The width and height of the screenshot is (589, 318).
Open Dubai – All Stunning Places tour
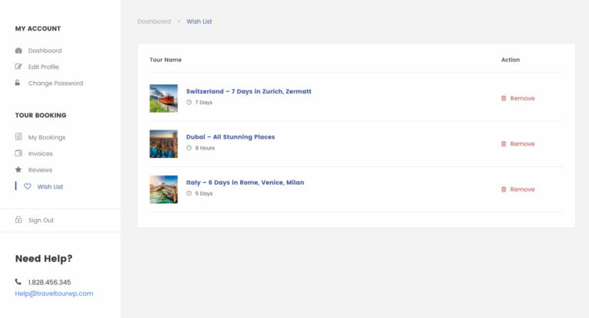pos(230,137)
